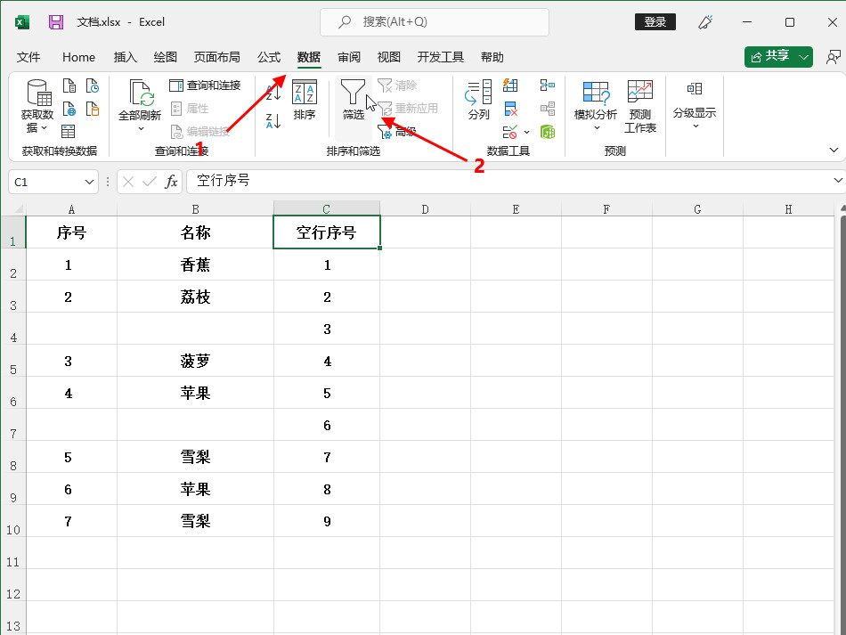Screen dimensions: 846x635
Task: Open the 插入 (Insert) ribbon tab
Action: (126, 57)
